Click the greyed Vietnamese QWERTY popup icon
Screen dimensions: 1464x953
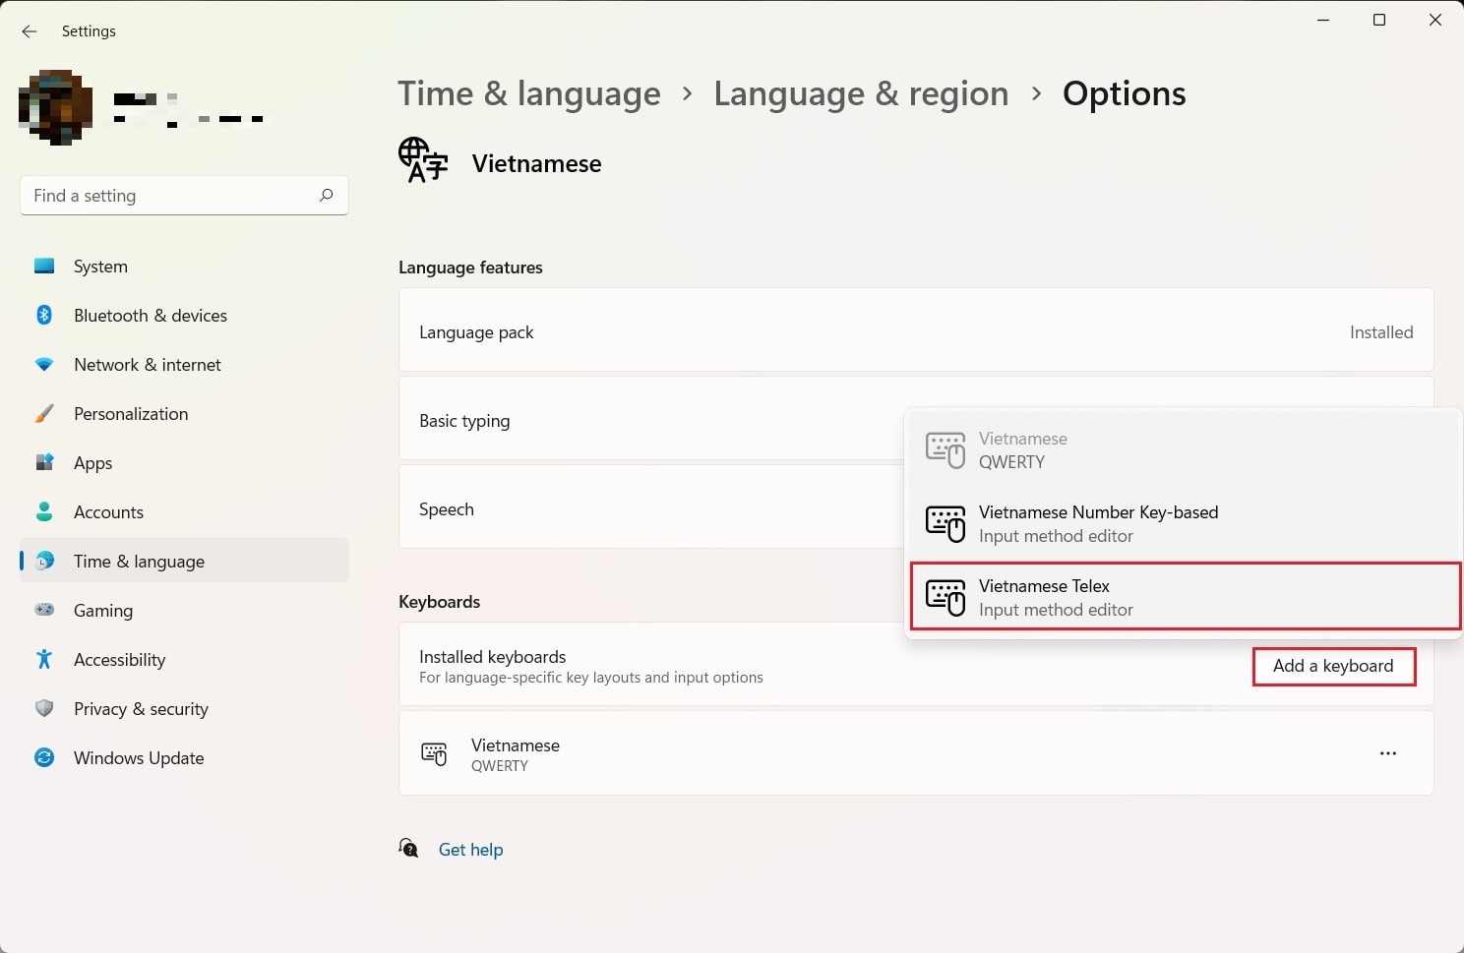945,449
